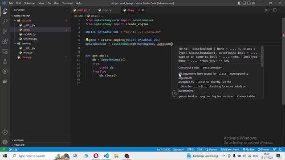Image resolution: width=285 pixels, height=160 pixels.
Task: Open the Explorer view in activity bar
Action: tap(5, 11)
